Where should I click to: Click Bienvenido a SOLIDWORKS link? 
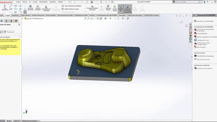click(x=205, y=21)
